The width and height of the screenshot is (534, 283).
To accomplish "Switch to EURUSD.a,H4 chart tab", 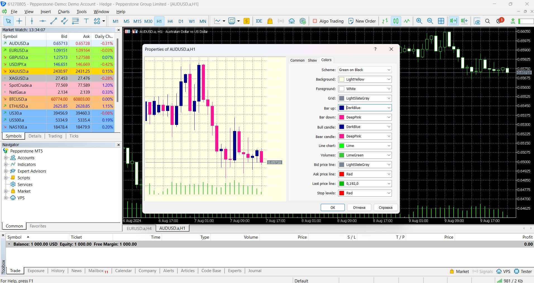I will [139, 228].
